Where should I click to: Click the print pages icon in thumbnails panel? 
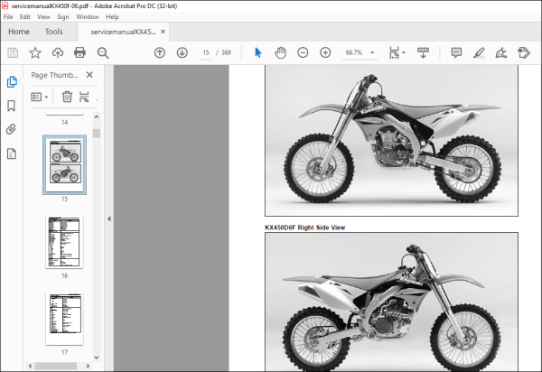click(x=84, y=97)
